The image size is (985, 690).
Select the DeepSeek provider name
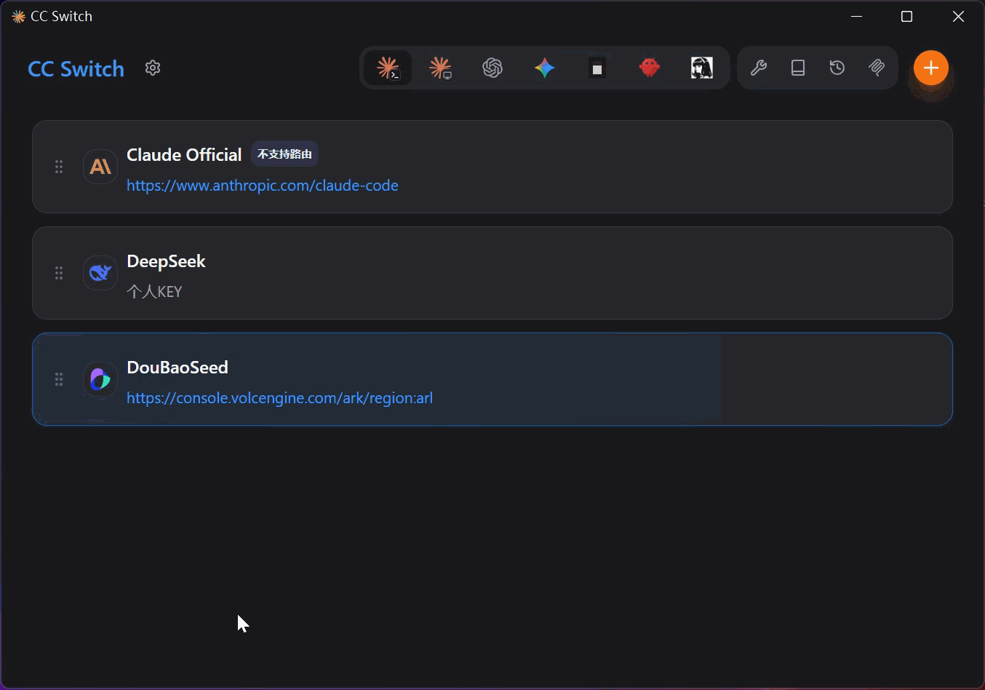[166, 261]
